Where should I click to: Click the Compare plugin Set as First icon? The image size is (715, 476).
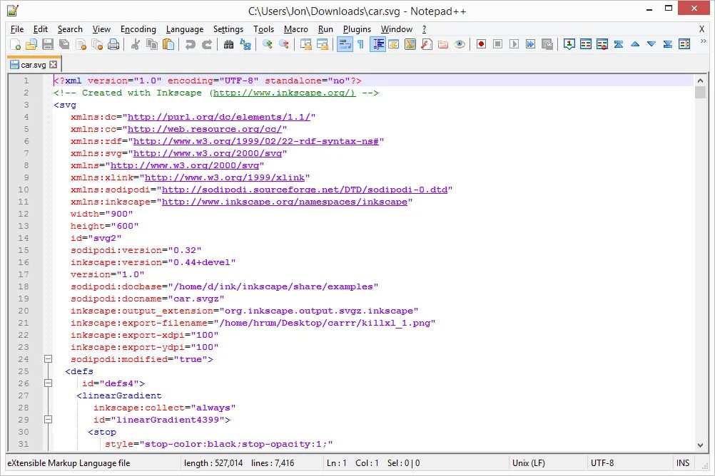tap(569, 44)
